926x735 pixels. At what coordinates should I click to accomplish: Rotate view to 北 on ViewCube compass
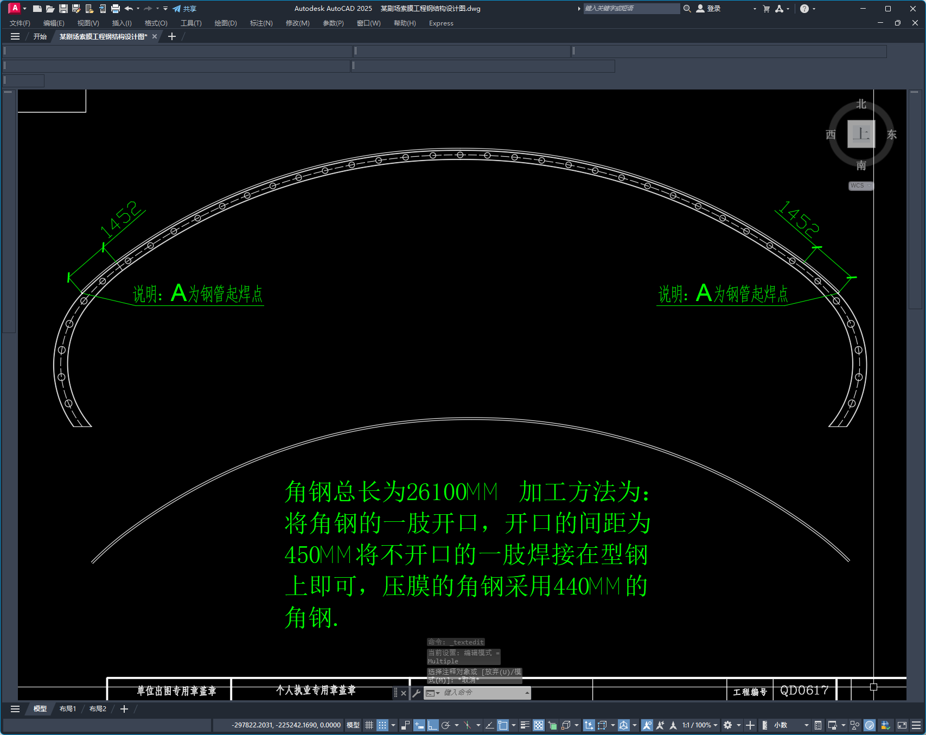861,104
